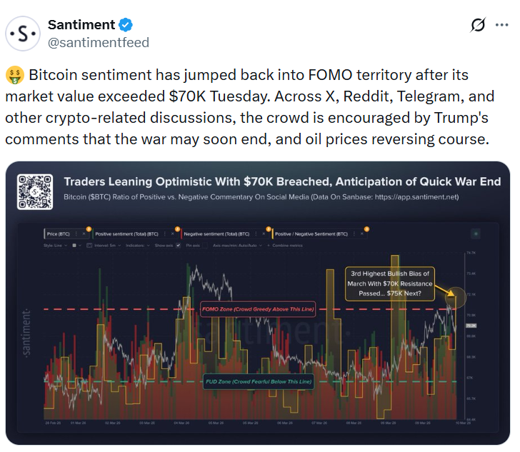Viewport: 520px width, 452px height.
Task: Click the highlighted circle at chart peak
Action: [x=451, y=295]
